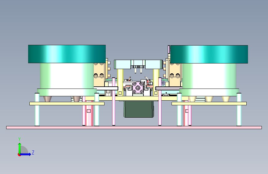Image resolution: width=268 pixels, height=174 pixels.
Task: Select the yellow support plate under left feeder
Action: click(x=67, y=104)
